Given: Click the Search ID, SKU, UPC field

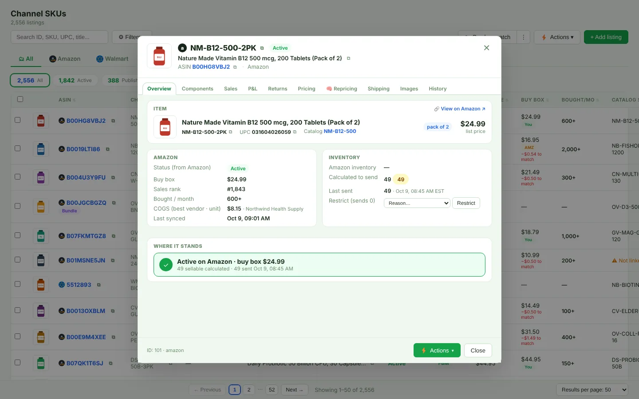Looking at the screenshot, I should (59, 37).
